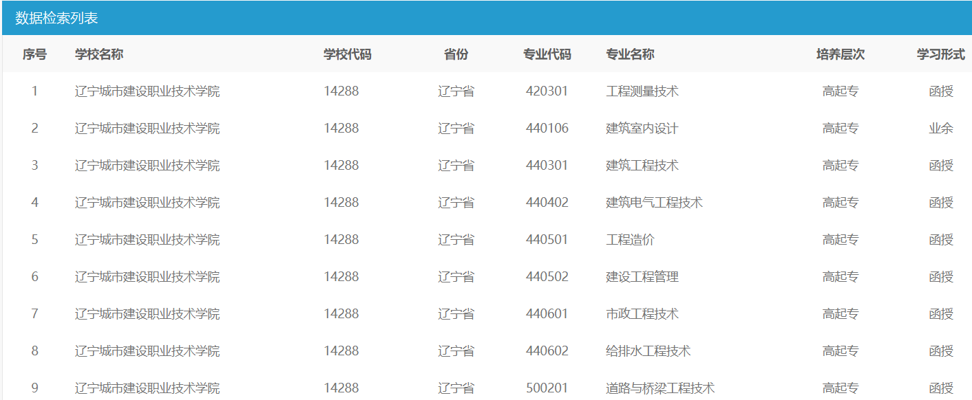Click serial number 7
This screenshot has height=400, width=972.
[x=34, y=313]
